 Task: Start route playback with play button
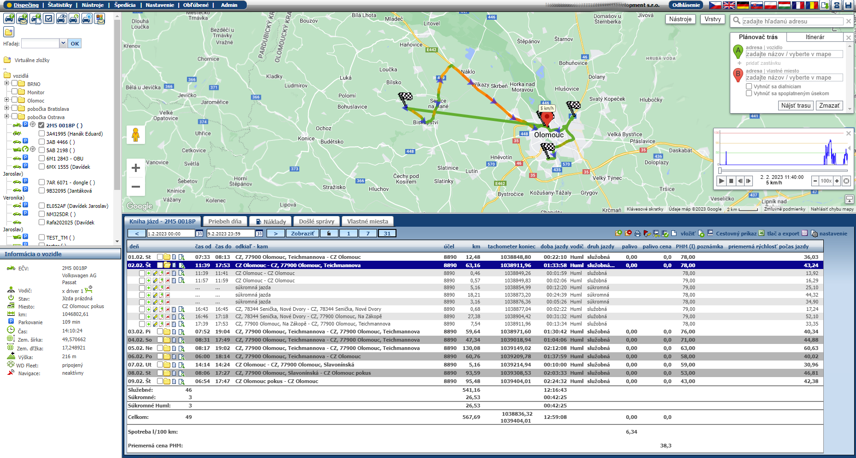[x=722, y=181]
